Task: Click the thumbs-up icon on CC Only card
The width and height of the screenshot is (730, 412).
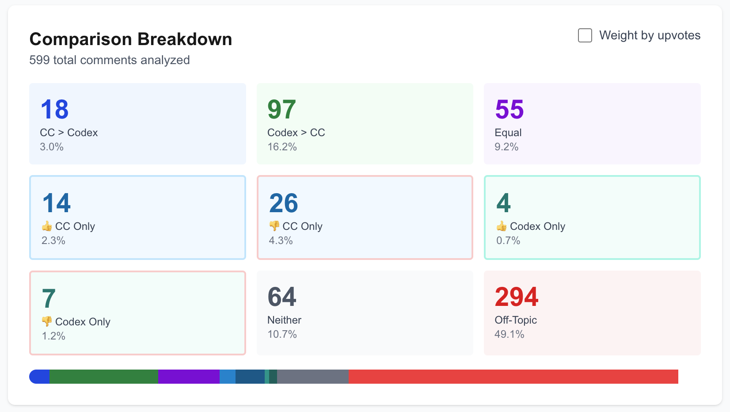Action: (x=47, y=226)
